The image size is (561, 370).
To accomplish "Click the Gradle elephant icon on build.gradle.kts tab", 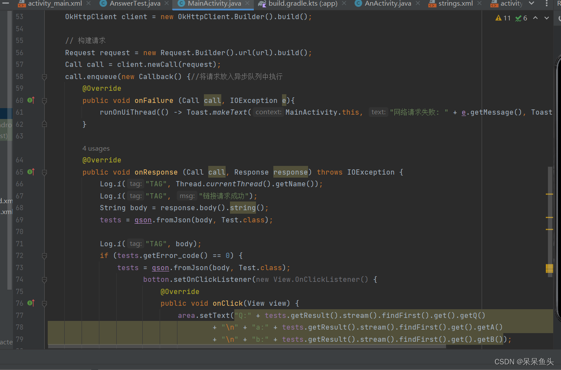I will [x=262, y=3].
